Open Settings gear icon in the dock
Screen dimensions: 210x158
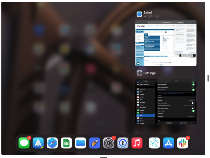[109, 143]
